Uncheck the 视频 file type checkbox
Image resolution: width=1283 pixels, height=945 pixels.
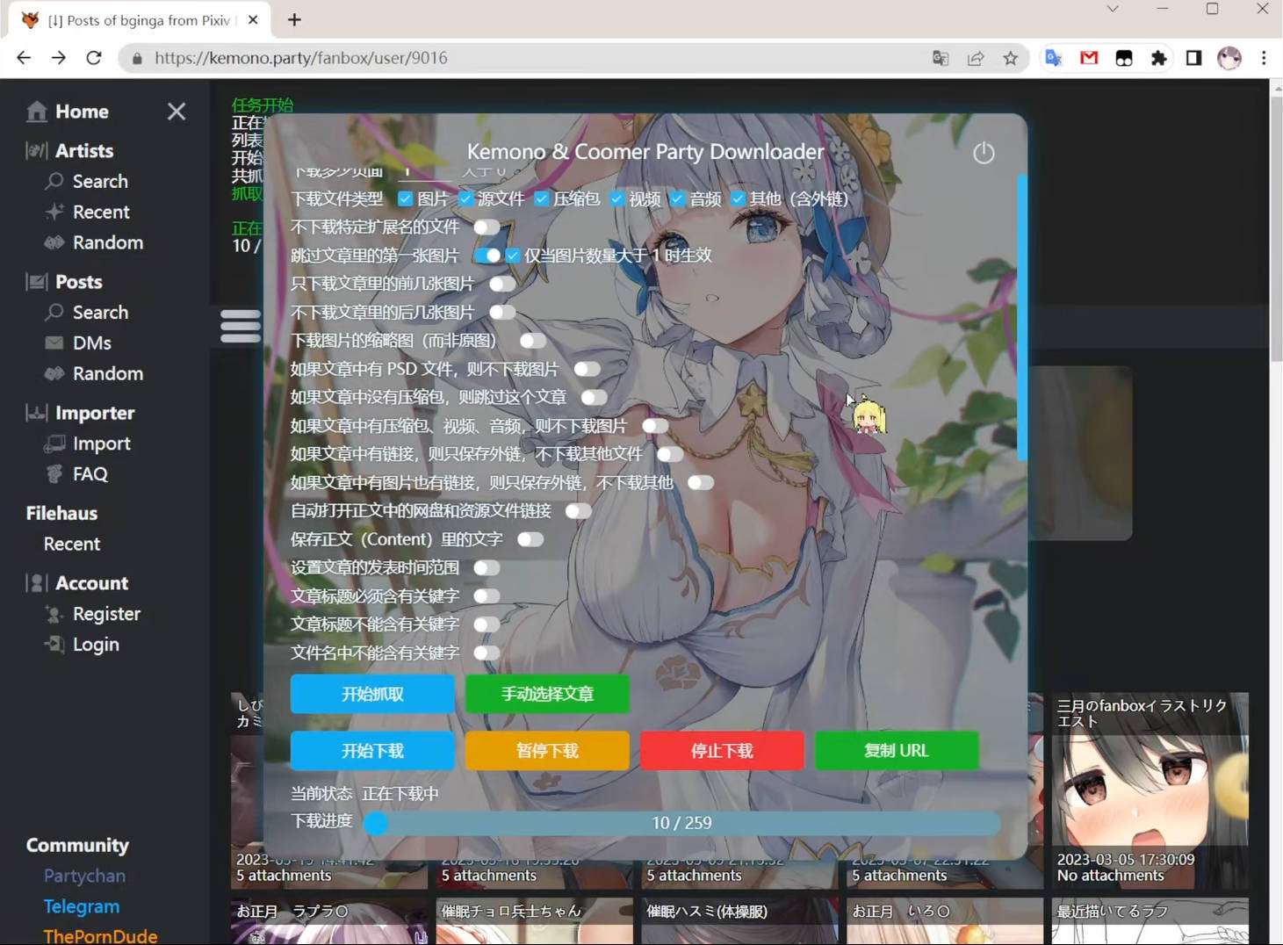pos(617,198)
